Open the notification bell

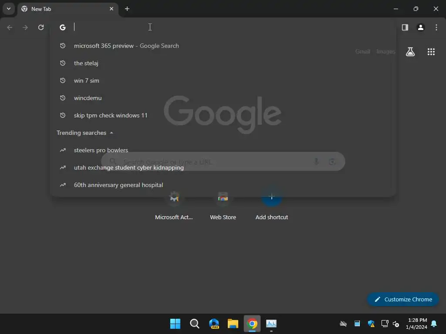coord(434,324)
